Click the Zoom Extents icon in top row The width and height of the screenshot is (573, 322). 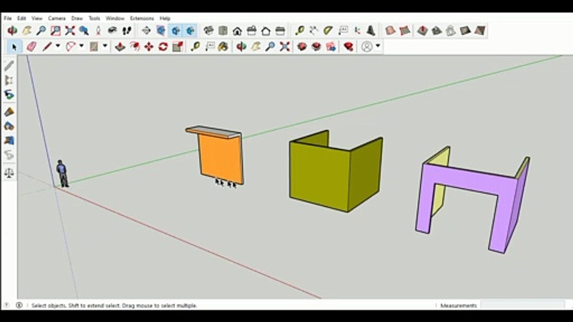70,30
